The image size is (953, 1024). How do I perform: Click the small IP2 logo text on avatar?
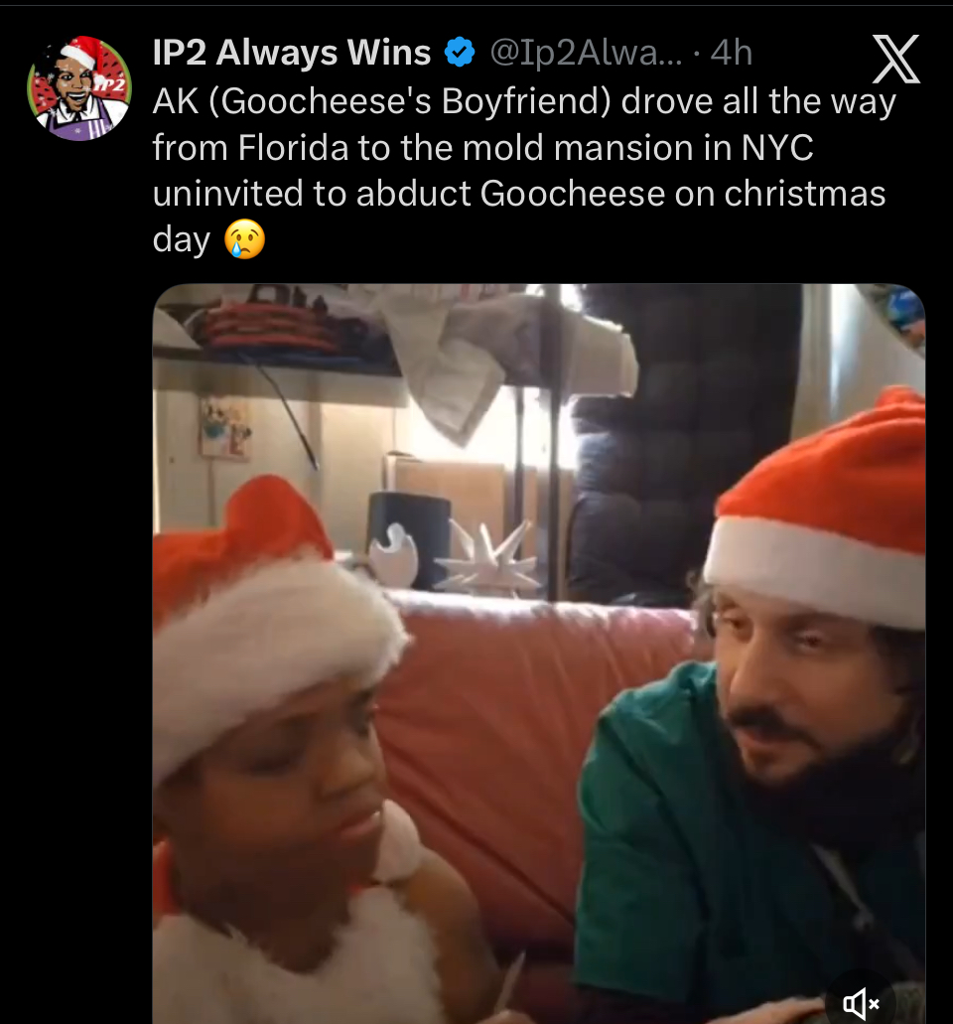point(109,86)
